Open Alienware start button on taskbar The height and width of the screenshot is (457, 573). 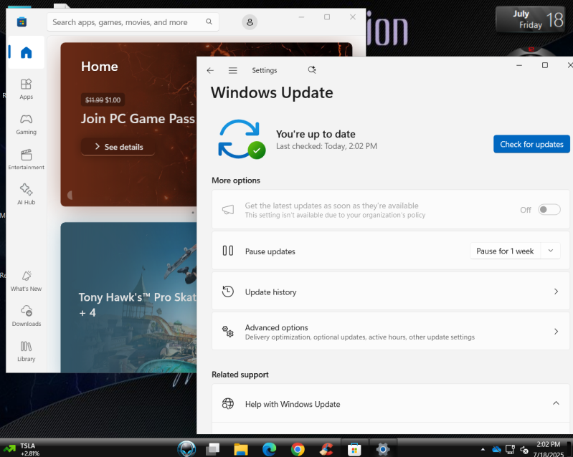186,448
